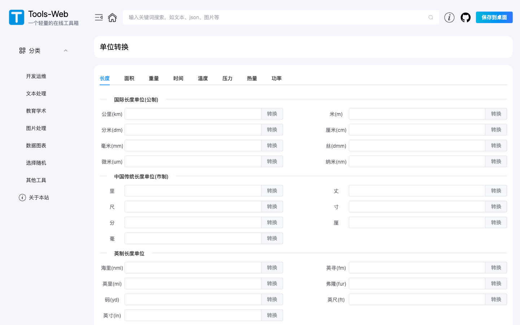This screenshot has height=325, width=520.
Task: Click the keyword search input field
Action: click(x=253, y=17)
